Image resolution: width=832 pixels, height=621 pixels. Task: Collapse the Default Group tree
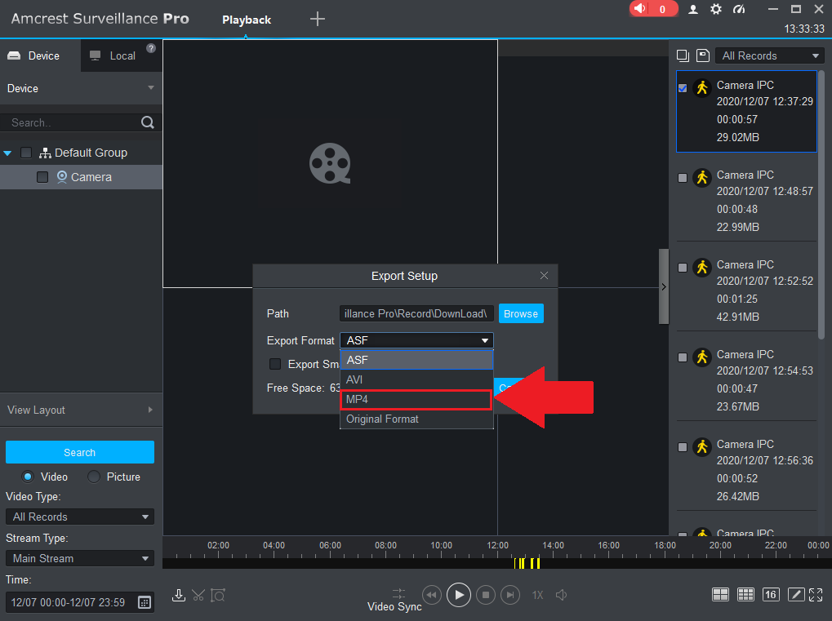(7, 153)
